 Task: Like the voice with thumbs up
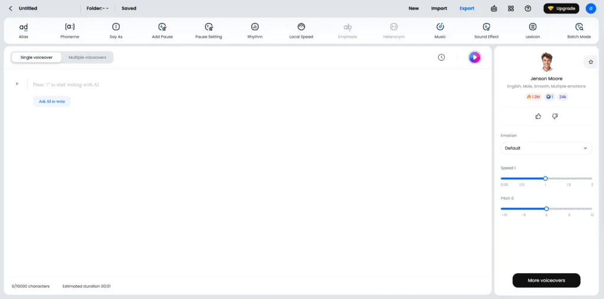click(x=538, y=117)
